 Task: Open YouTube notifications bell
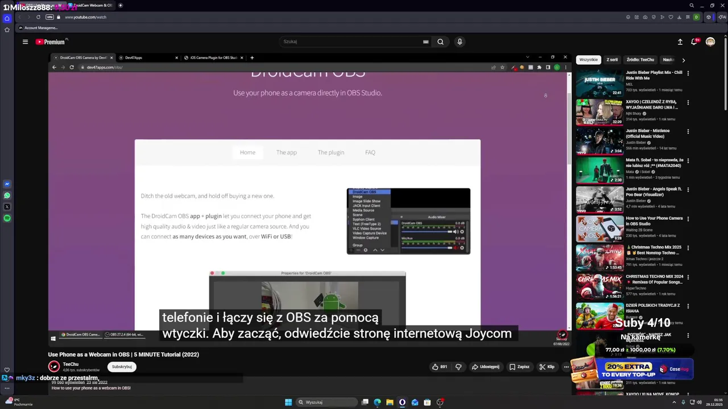(694, 41)
